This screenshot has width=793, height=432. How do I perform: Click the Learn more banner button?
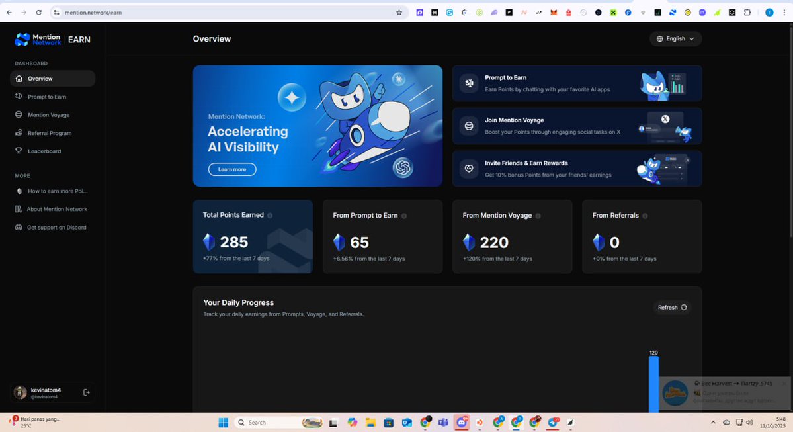coord(232,169)
